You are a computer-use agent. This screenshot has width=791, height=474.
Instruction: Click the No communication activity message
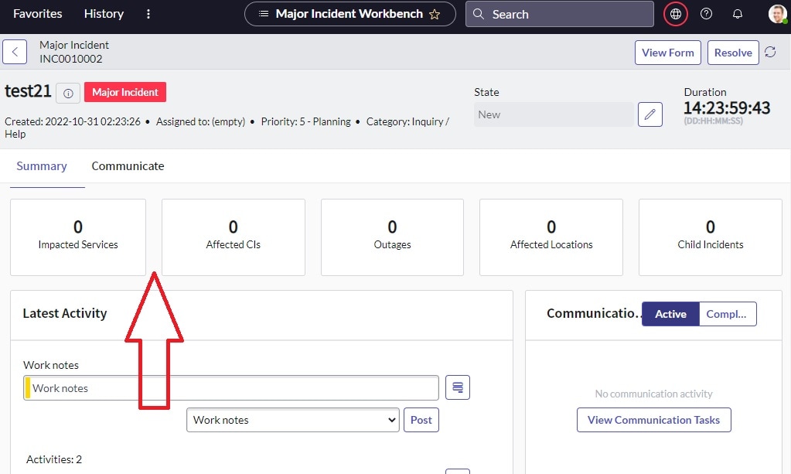pos(654,394)
